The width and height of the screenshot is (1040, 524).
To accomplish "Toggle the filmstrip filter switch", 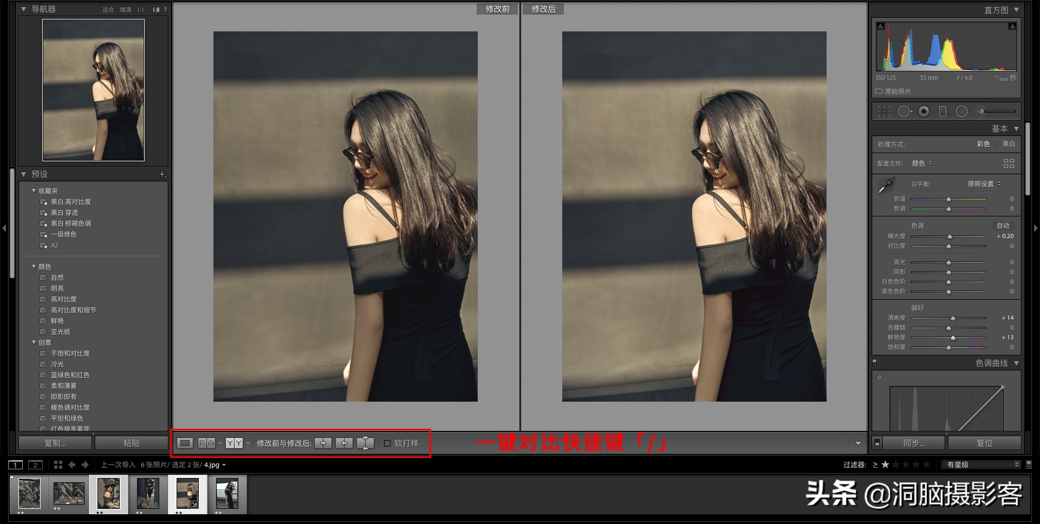I will click(x=1029, y=464).
